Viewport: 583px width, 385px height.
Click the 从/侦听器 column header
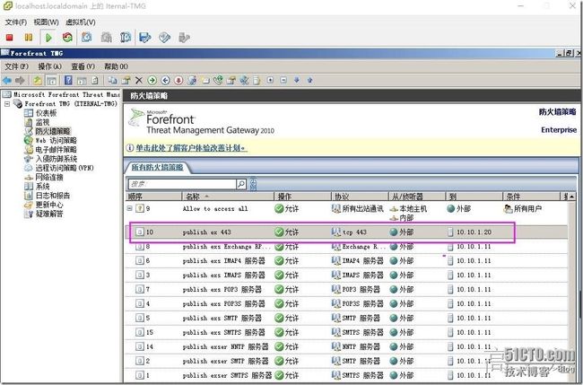(417, 197)
